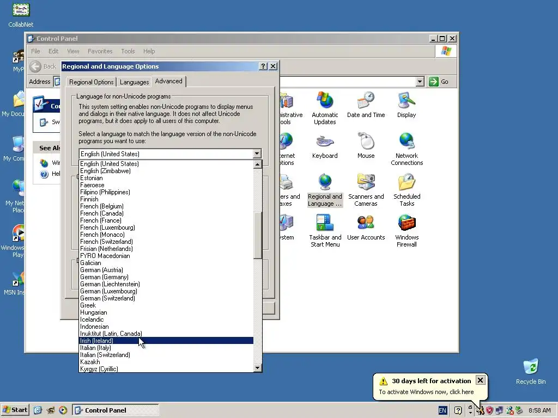Click the Back arrow in Control Panel

tap(35, 66)
